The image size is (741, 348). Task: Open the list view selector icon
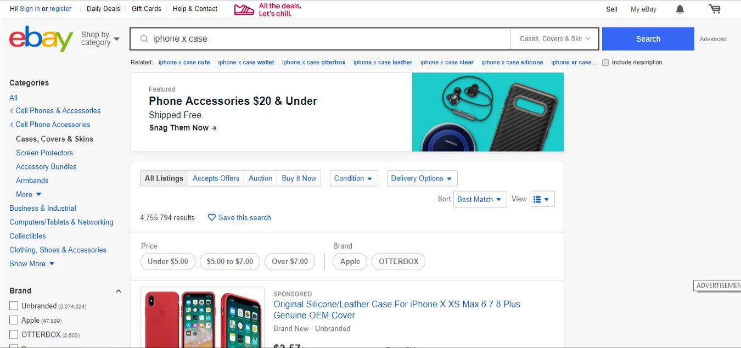click(542, 199)
